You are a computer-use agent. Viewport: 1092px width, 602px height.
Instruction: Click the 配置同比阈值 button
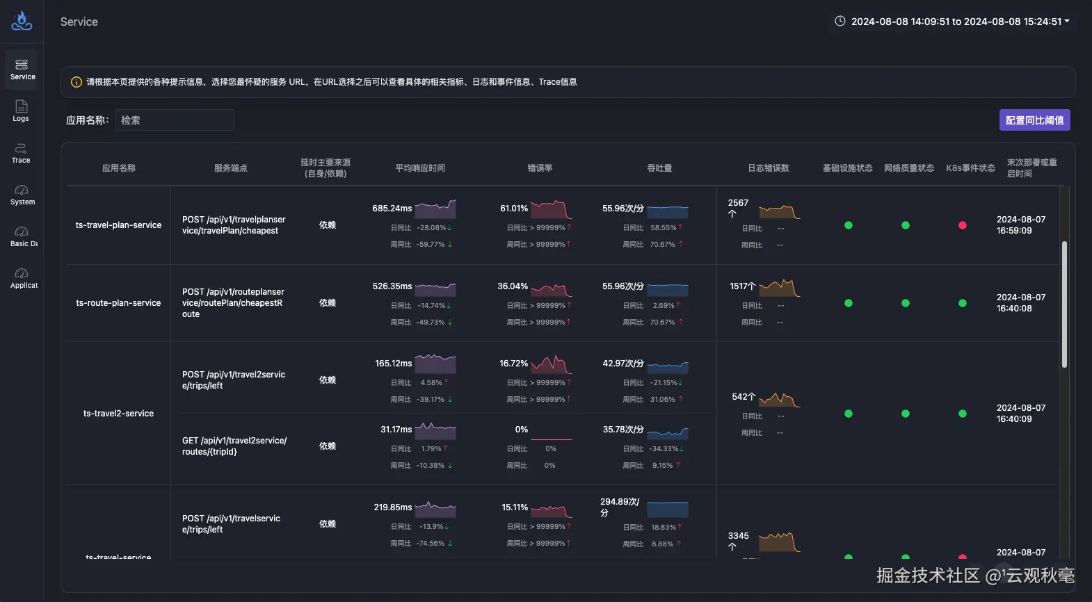point(1034,120)
